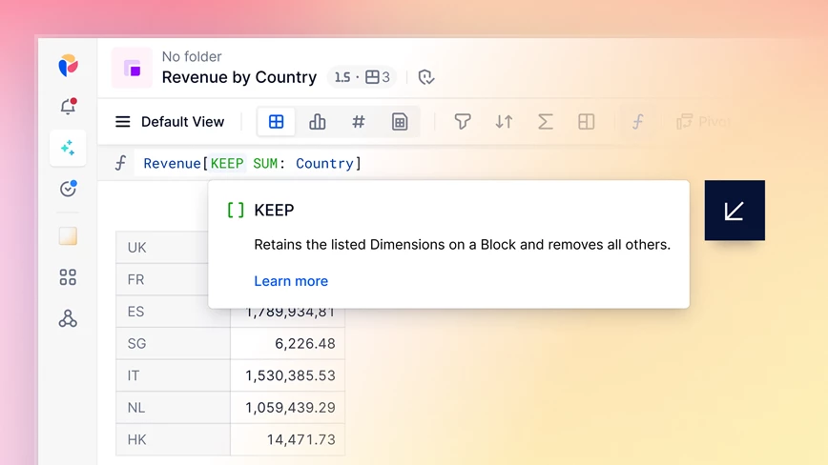Open the Default View hamburger menu
The width and height of the screenshot is (828, 465).
pos(122,122)
